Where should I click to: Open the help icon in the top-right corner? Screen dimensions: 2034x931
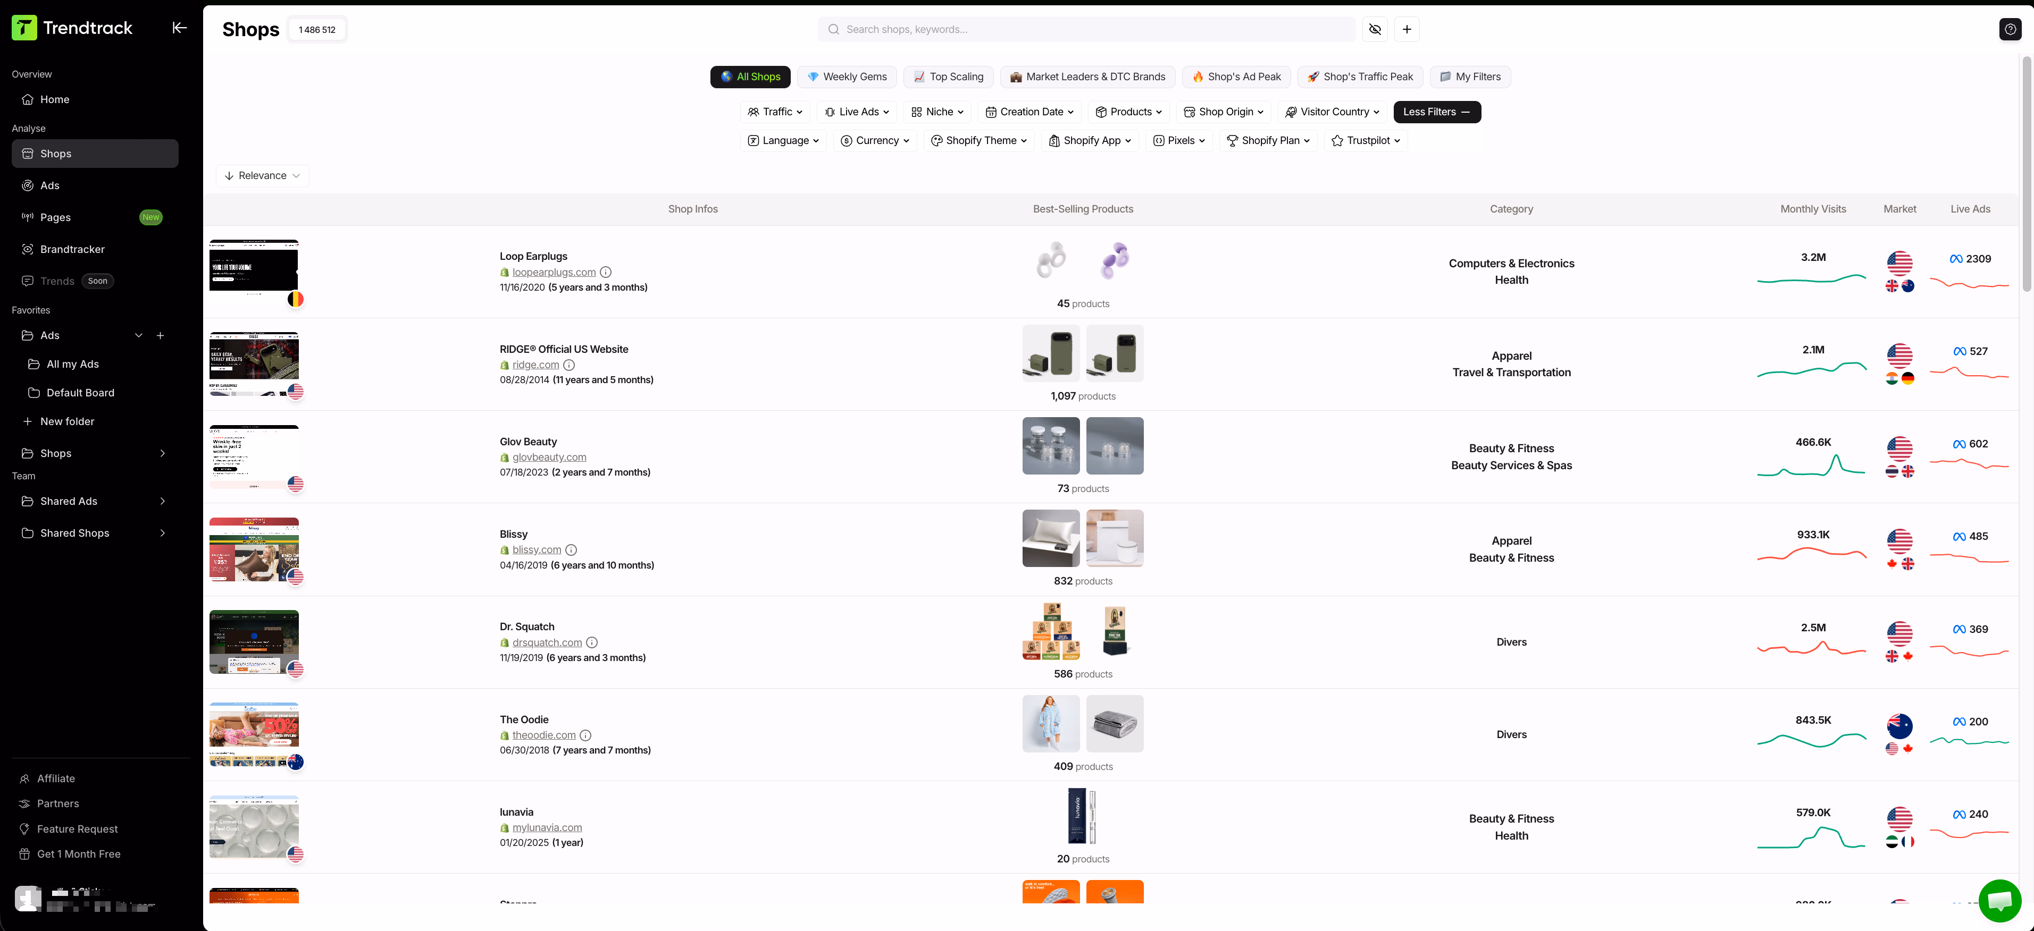[x=2010, y=28]
